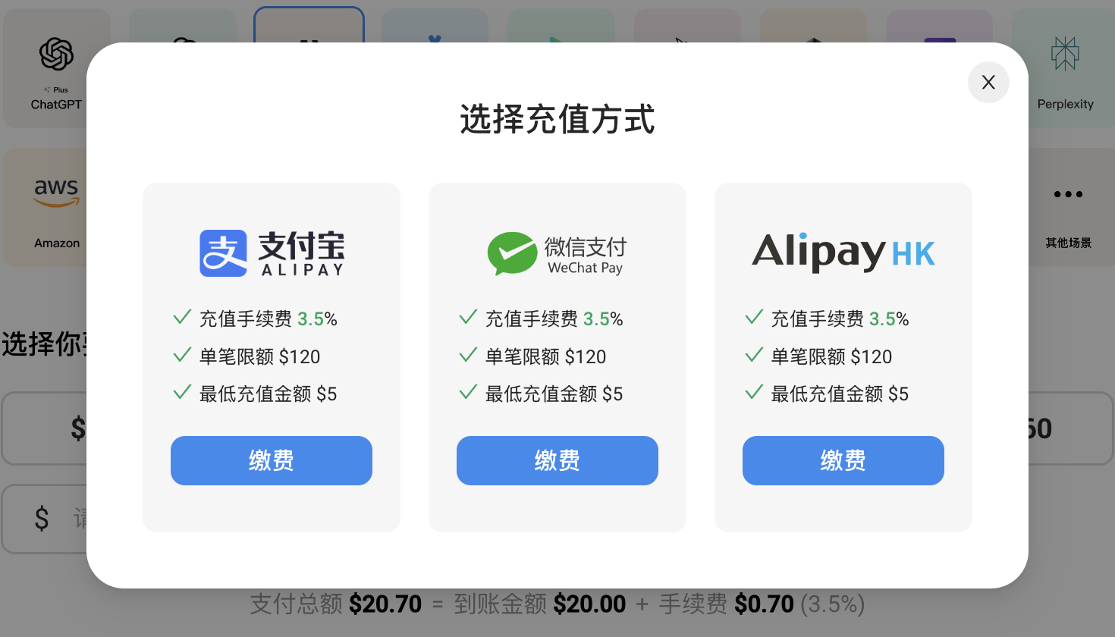Click the Alipay logo
This screenshot has width=1115, height=637.
click(x=272, y=253)
